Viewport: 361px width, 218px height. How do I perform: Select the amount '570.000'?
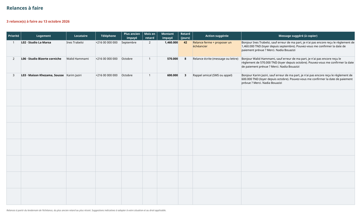coord(167,65)
